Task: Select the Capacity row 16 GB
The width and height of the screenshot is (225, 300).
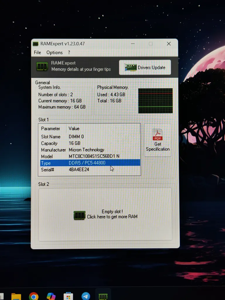Action: click(90, 143)
